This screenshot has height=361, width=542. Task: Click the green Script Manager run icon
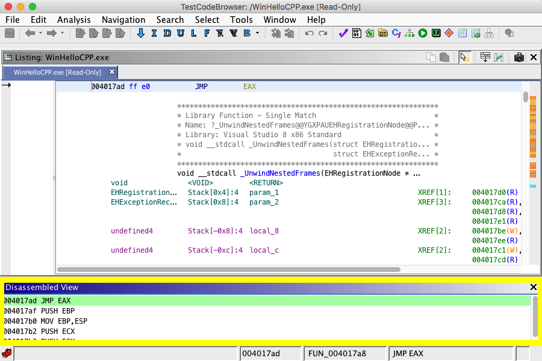pyautogui.click(x=423, y=33)
